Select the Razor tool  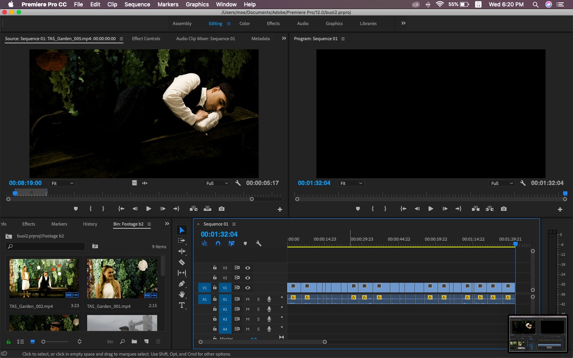point(182,262)
